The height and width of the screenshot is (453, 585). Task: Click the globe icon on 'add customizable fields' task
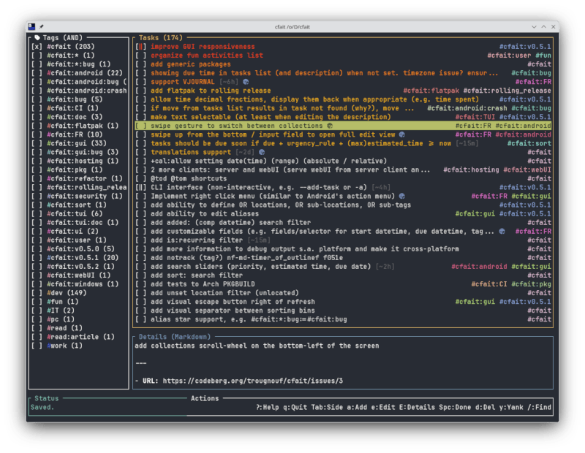[x=502, y=231]
